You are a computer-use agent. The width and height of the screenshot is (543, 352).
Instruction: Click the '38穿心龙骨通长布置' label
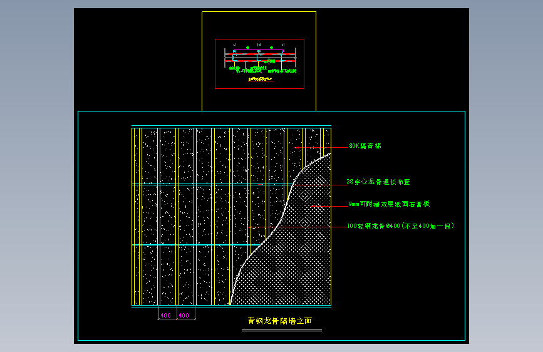[378, 182]
